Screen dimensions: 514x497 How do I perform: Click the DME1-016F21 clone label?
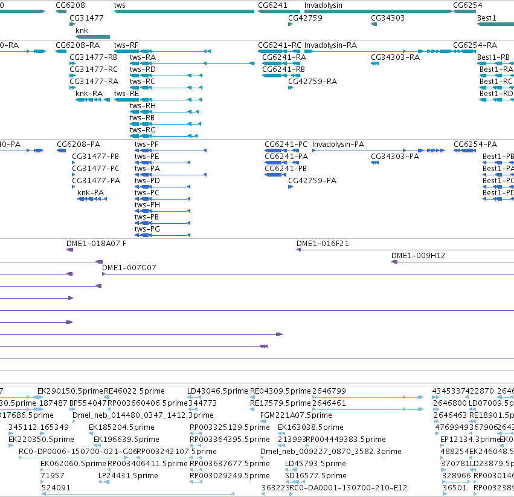point(323,244)
